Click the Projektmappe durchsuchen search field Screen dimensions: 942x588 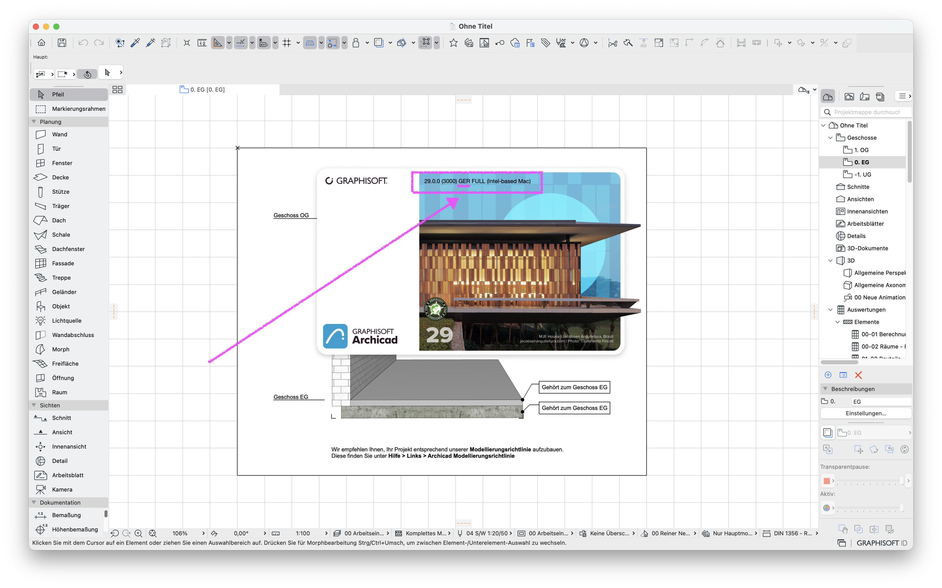click(866, 112)
